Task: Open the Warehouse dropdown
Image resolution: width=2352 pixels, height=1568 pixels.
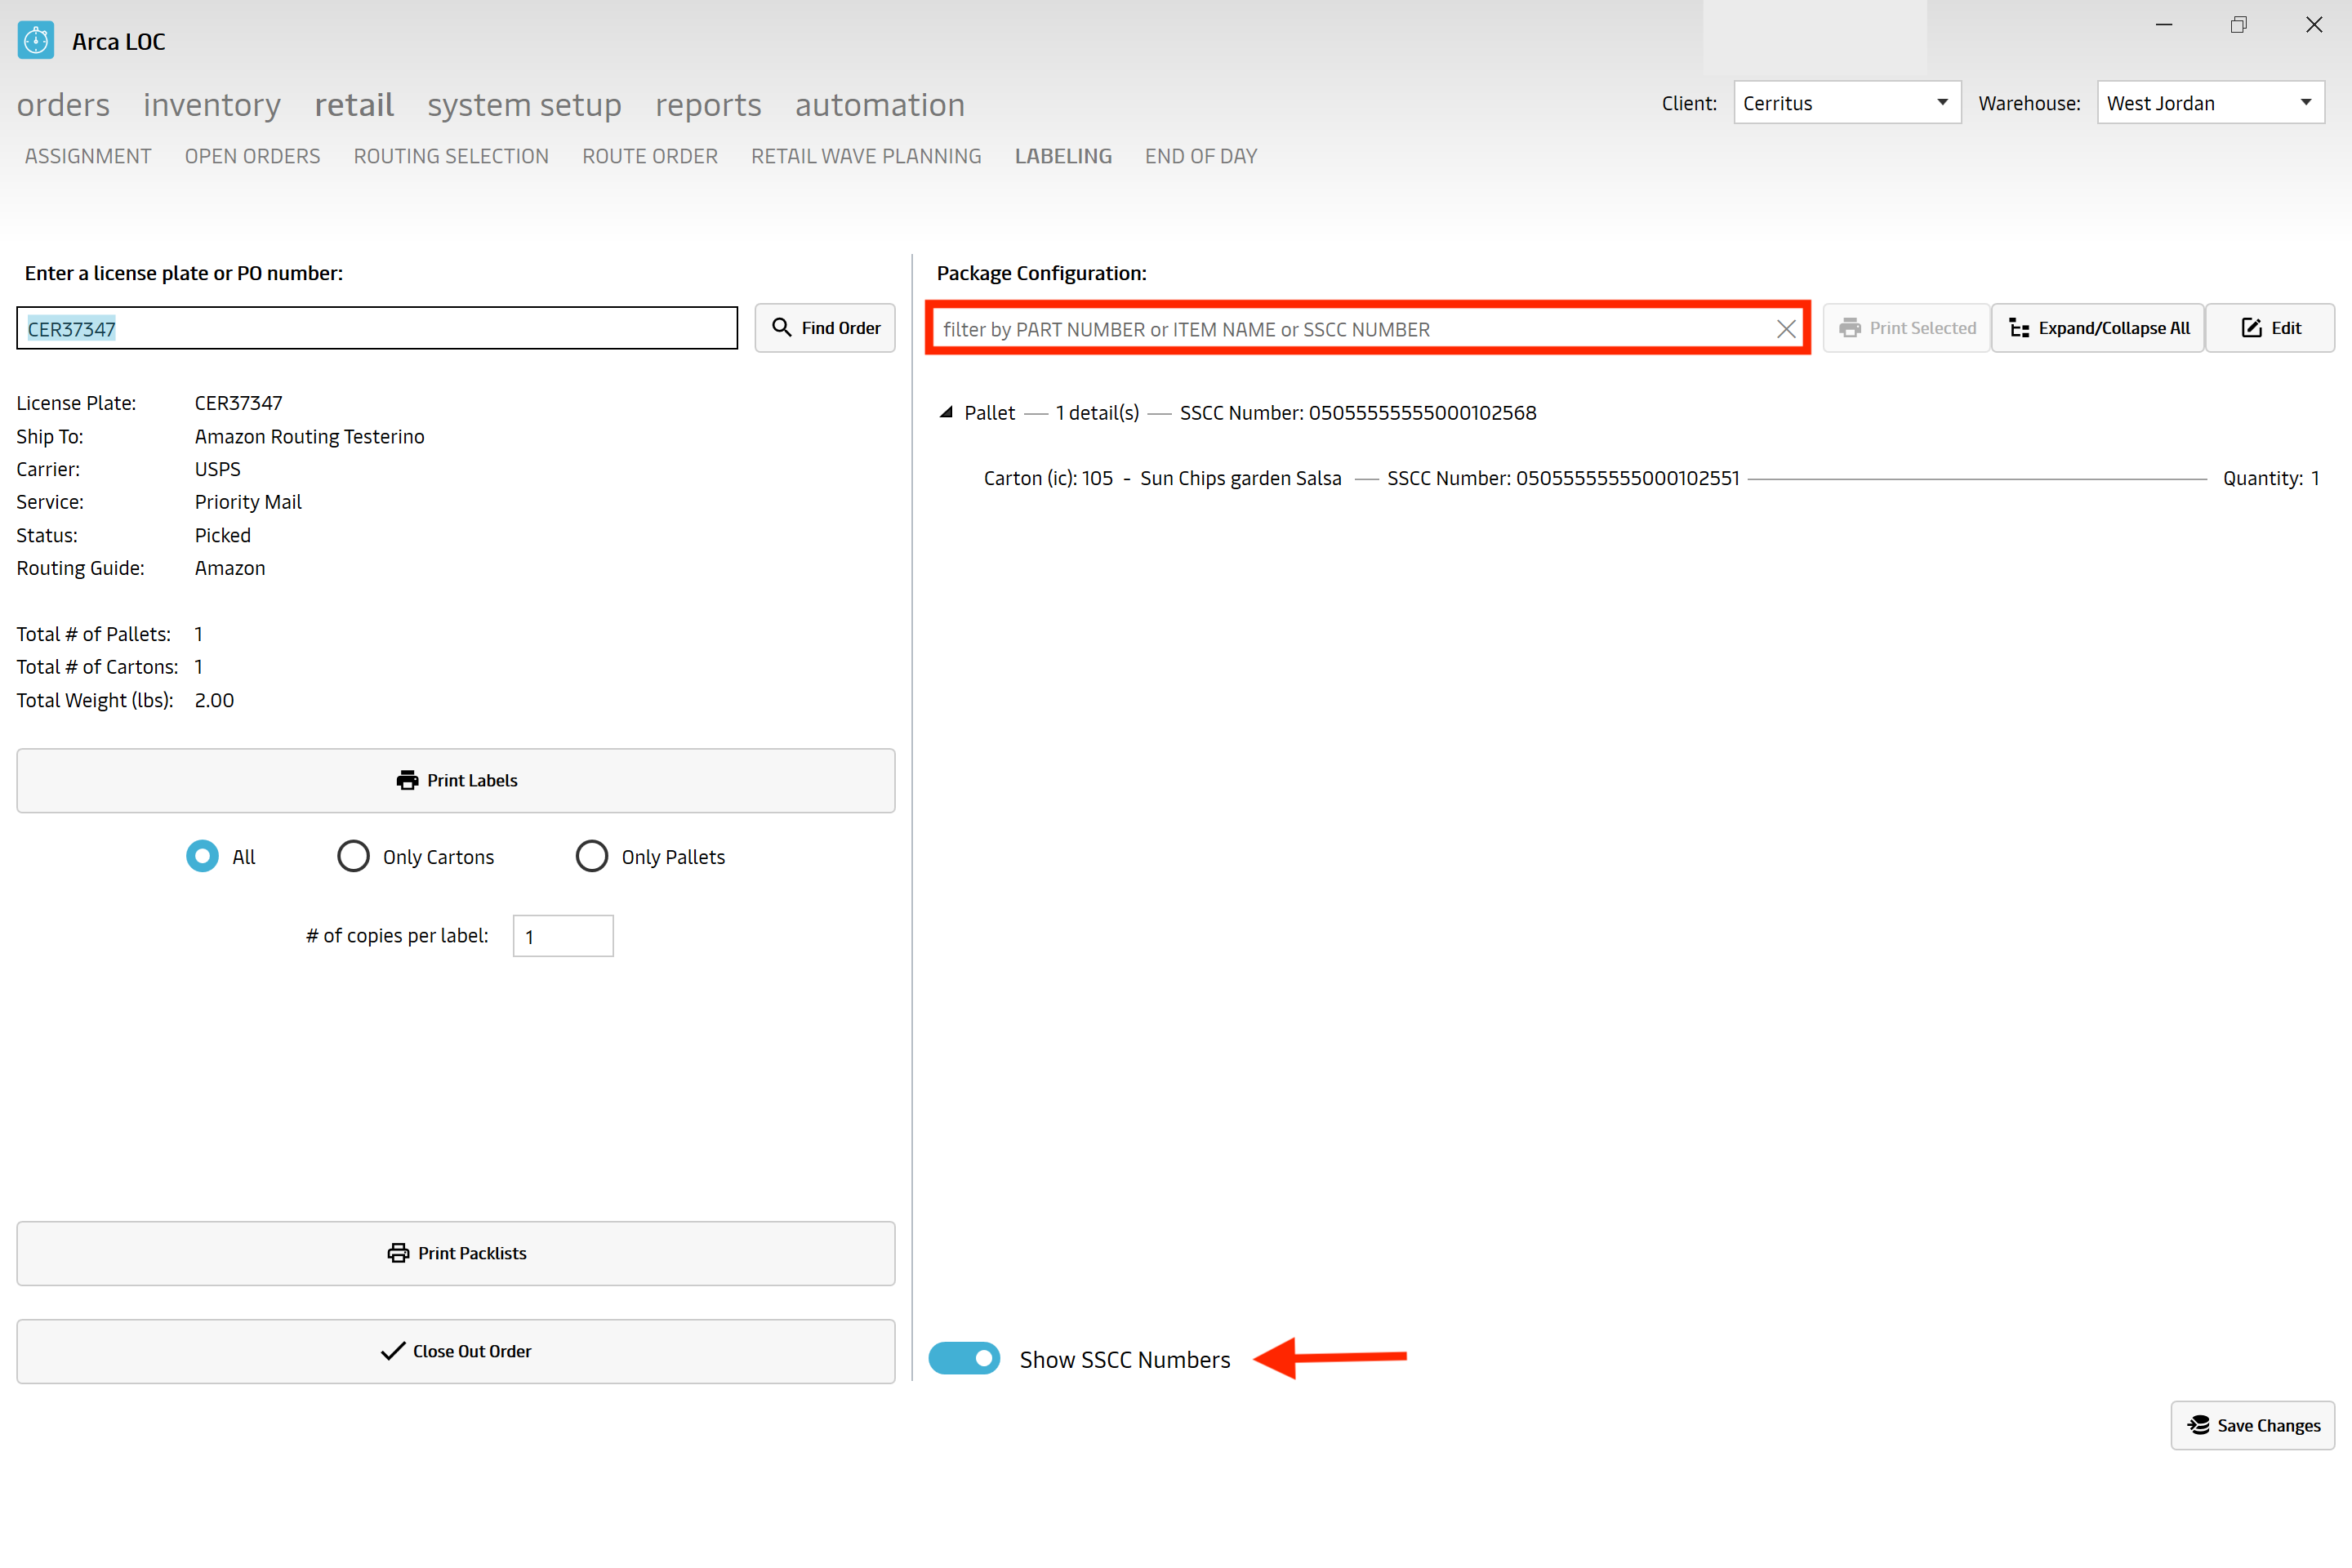Action: (x=2210, y=103)
